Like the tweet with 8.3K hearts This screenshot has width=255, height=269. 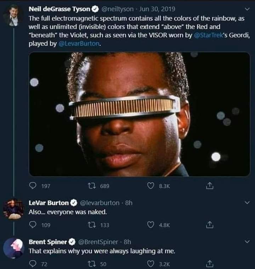(x=151, y=186)
